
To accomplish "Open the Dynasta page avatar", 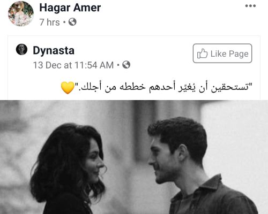I will pyautogui.click(x=21, y=49).
